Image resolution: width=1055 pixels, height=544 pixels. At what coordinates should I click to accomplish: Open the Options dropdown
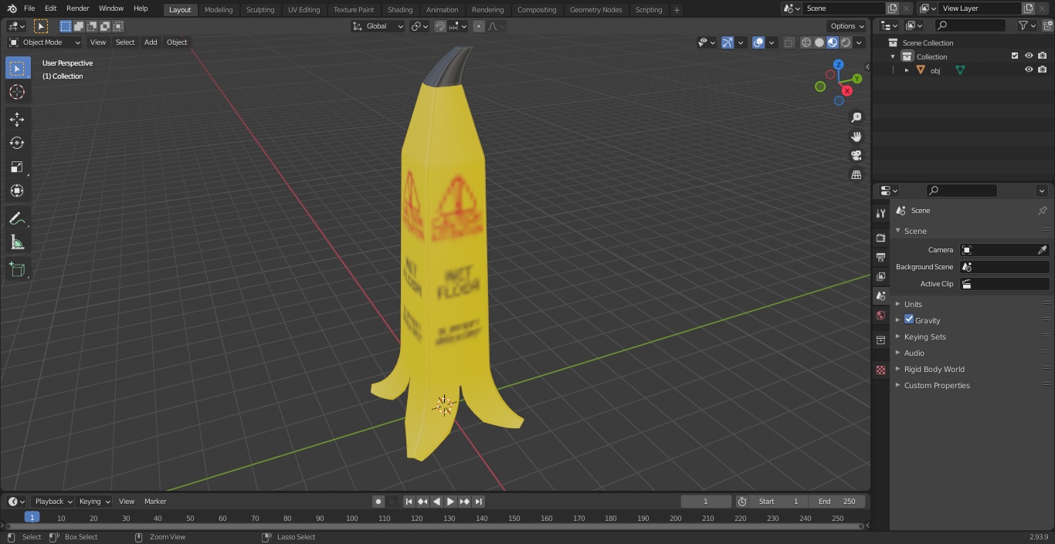pos(847,26)
